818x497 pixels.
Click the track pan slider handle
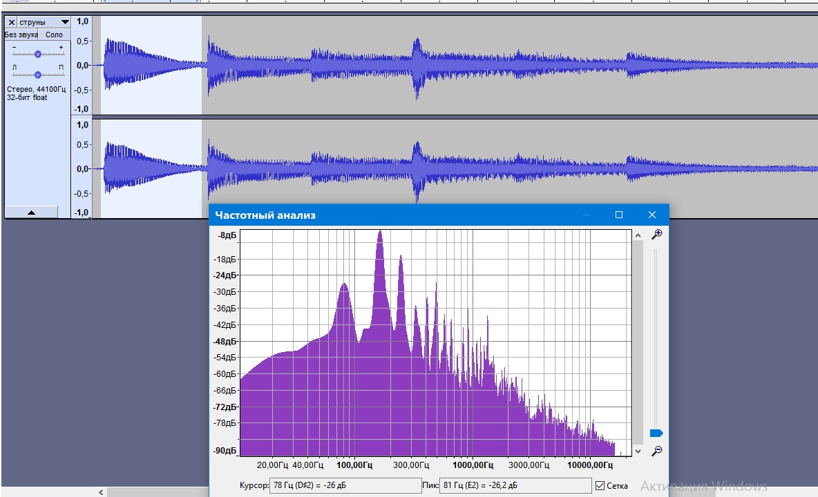pos(37,75)
